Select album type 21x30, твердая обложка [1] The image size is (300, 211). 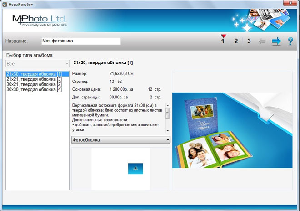pos(37,74)
